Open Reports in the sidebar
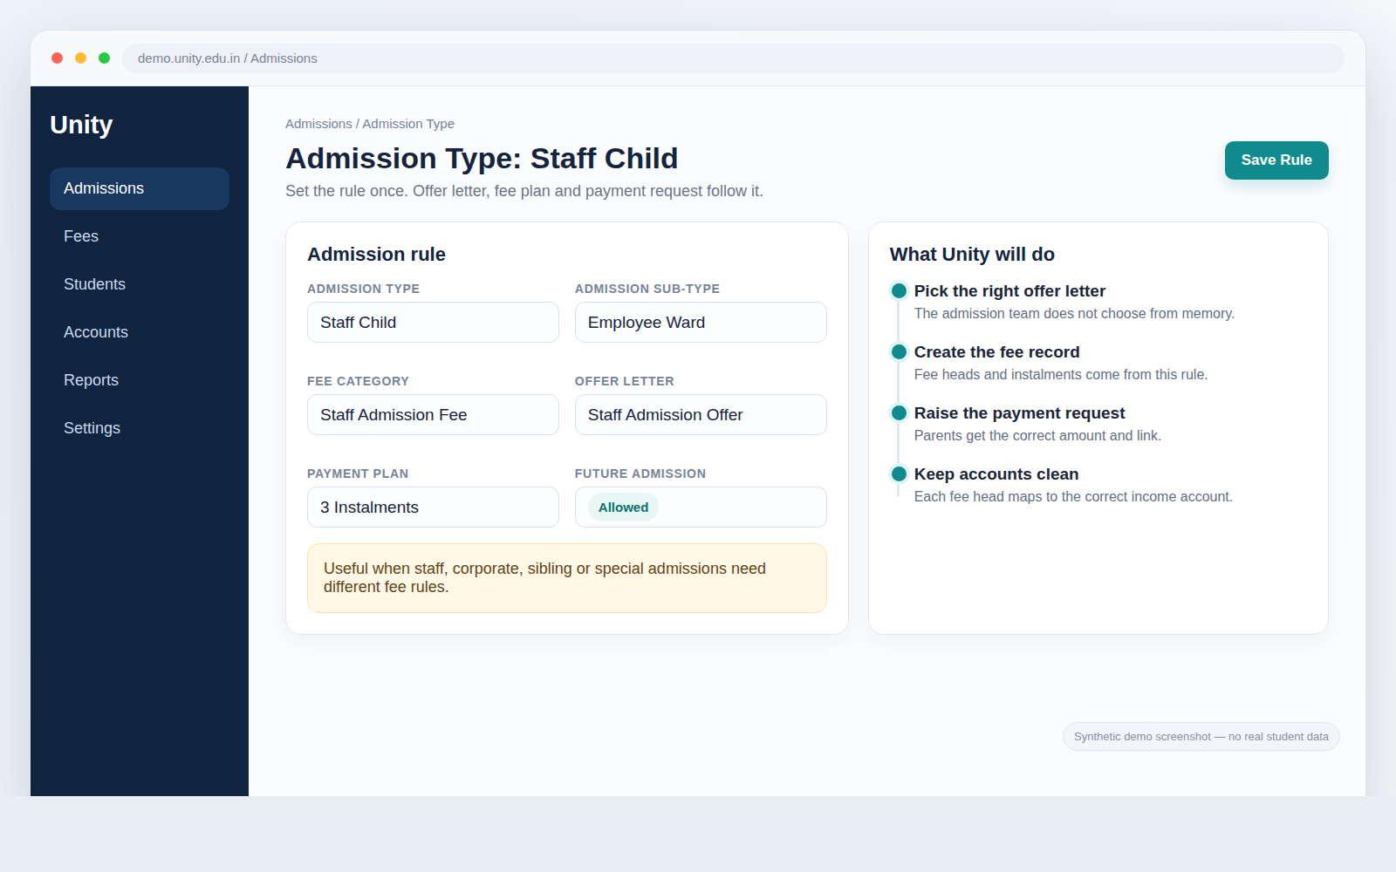Viewport: 1396px width, 872px height. [140, 380]
